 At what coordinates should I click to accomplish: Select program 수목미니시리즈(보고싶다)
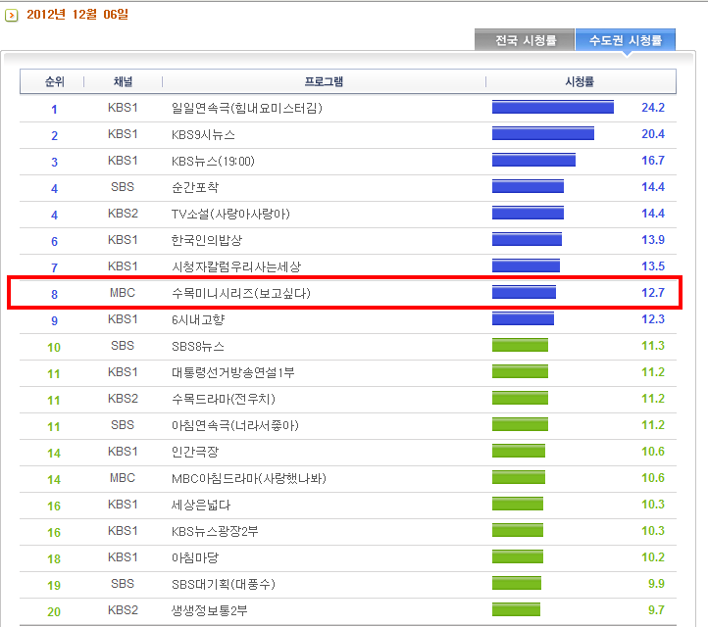pyautogui.click(x=240, y=293)
